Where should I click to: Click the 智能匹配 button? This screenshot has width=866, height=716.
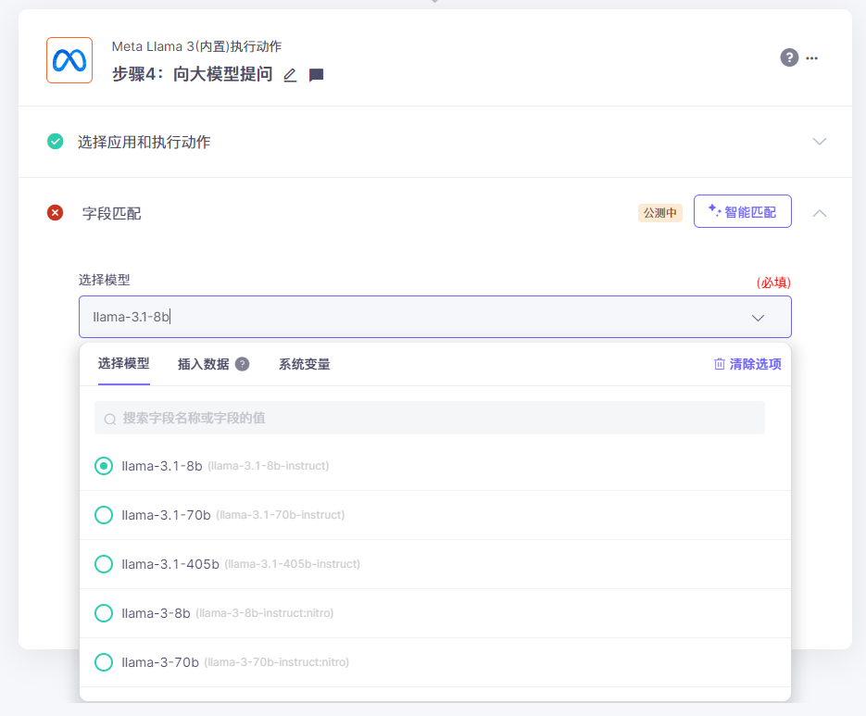(742, 211)
